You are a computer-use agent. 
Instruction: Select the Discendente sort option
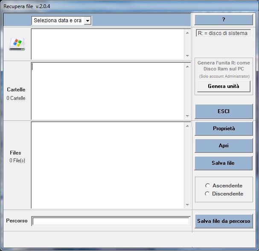click(x=207, y=194)
